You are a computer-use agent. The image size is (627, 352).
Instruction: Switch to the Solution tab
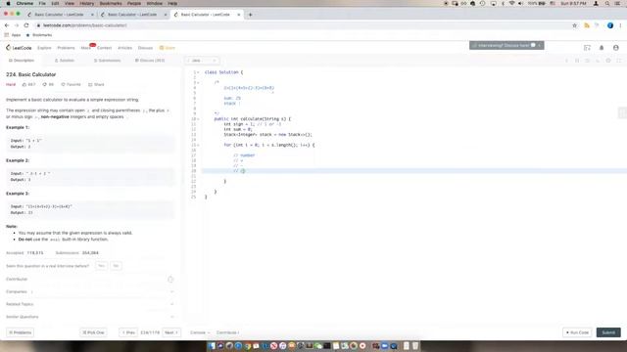tap(65, 61)
